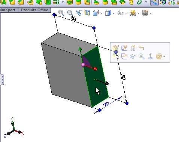
Task: Click Edit Sketch in the context toolbar
Action: point(124,48)
